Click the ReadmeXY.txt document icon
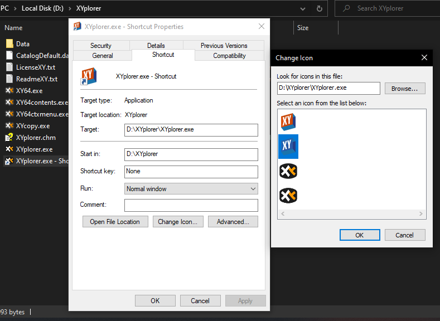The height and width of the screenshot is (321, 440). (9, 79)
